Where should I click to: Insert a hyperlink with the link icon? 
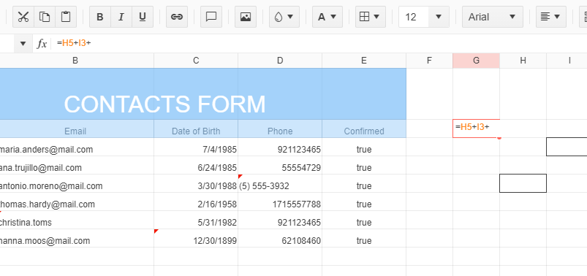point(177,17)
